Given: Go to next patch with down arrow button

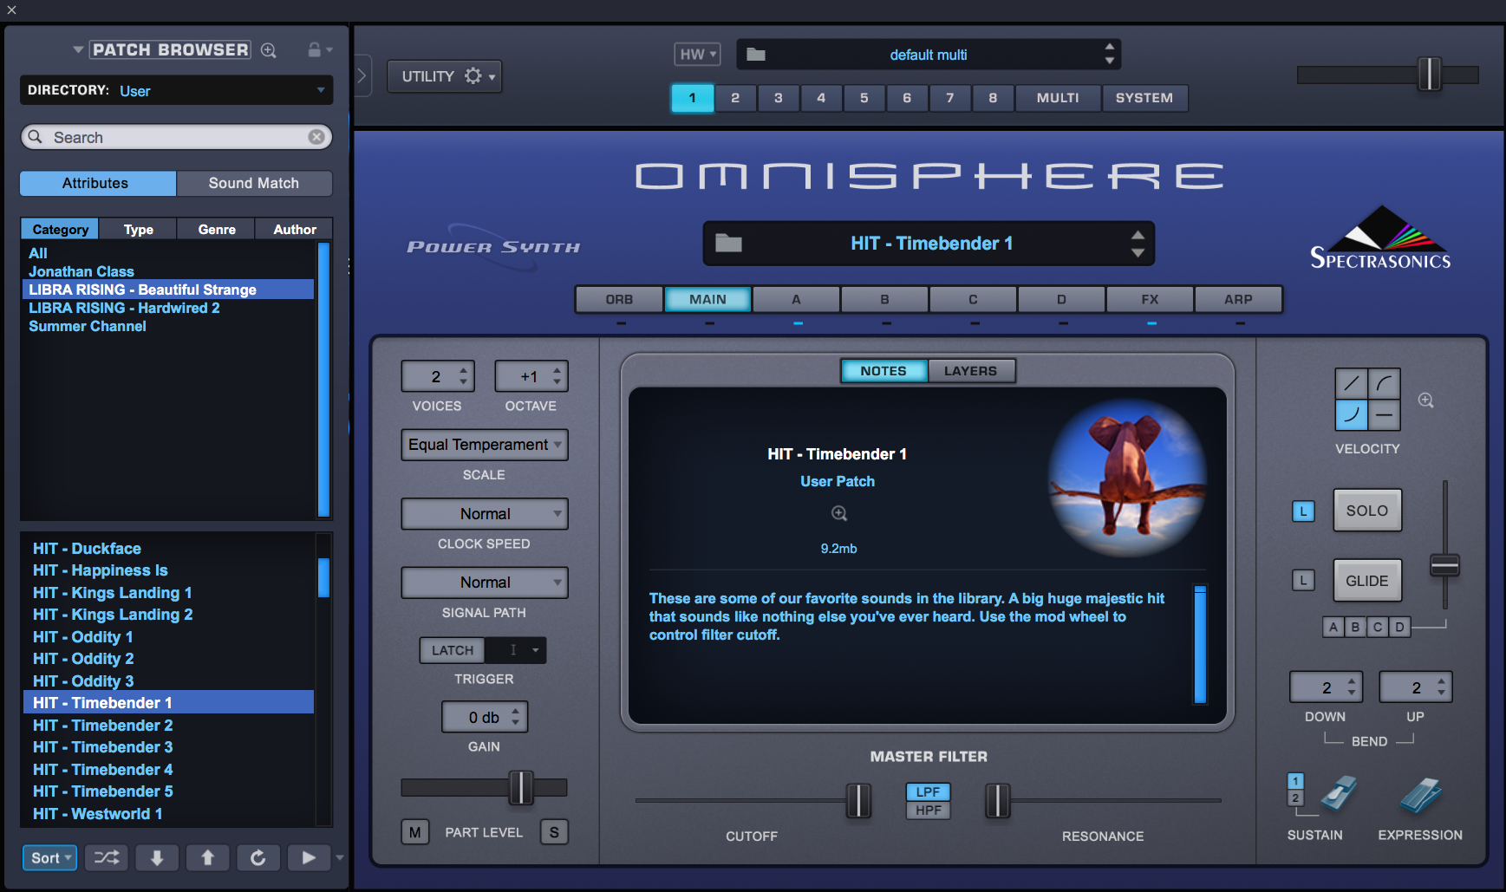Looking at the screenshot, I should coord(157,857).
